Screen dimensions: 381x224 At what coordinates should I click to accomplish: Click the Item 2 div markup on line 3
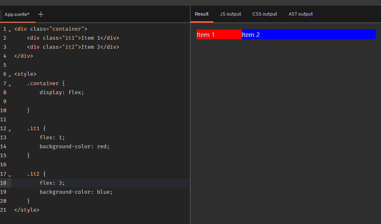(73, 47)
